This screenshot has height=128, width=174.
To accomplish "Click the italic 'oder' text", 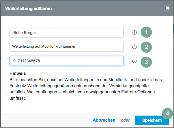I will coord(125,120).
